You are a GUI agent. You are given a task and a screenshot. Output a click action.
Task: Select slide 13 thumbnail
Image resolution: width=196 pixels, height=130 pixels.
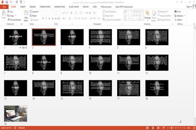(15, 88)
